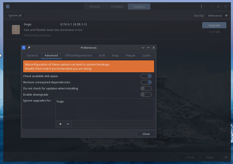Image resolution: width=233 pixels, height=164 pixels.
Task: Switch to the Flatpak tab
Action: click(x=130, y=56)
